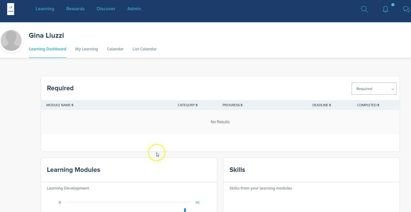The height and width of the screenshot is (212, 411).
Task: Click the Learning Development progress bar
Action: click(127, 202)
